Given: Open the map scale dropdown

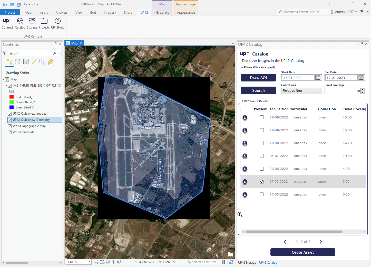Looking at the screenshot, I should point(90,262).
